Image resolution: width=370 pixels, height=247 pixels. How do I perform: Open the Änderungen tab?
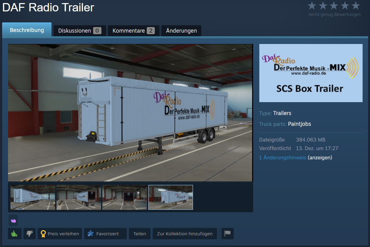tap(181, 31)
